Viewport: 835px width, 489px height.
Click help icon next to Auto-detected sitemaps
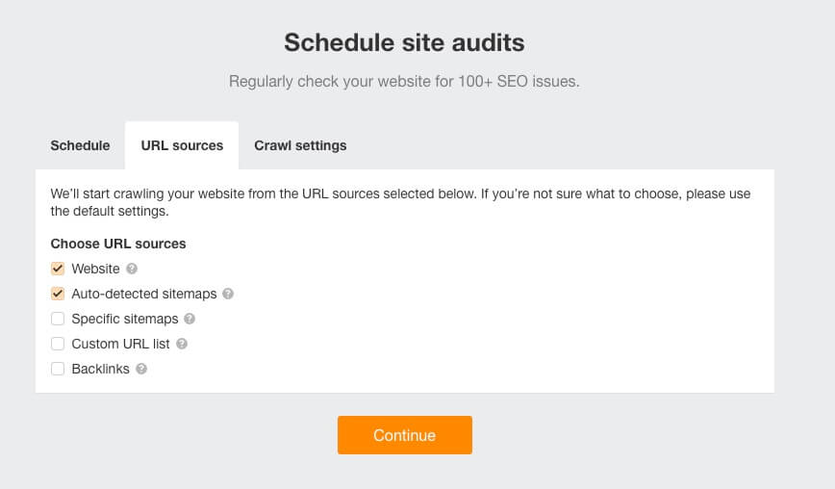(x=228, y=295)
